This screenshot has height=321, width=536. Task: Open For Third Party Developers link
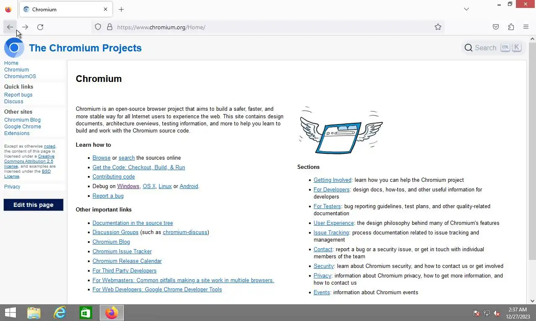(124, 271)
